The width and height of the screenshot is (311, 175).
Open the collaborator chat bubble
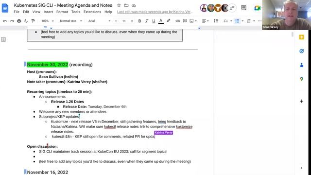coord(232,8)
